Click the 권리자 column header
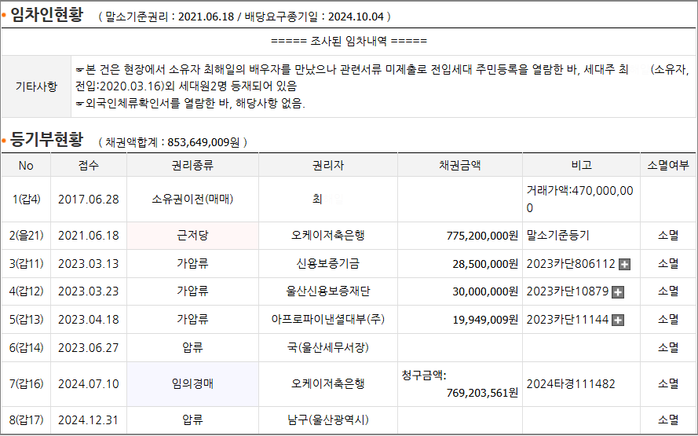698x436 pixels. click(328, 165)
